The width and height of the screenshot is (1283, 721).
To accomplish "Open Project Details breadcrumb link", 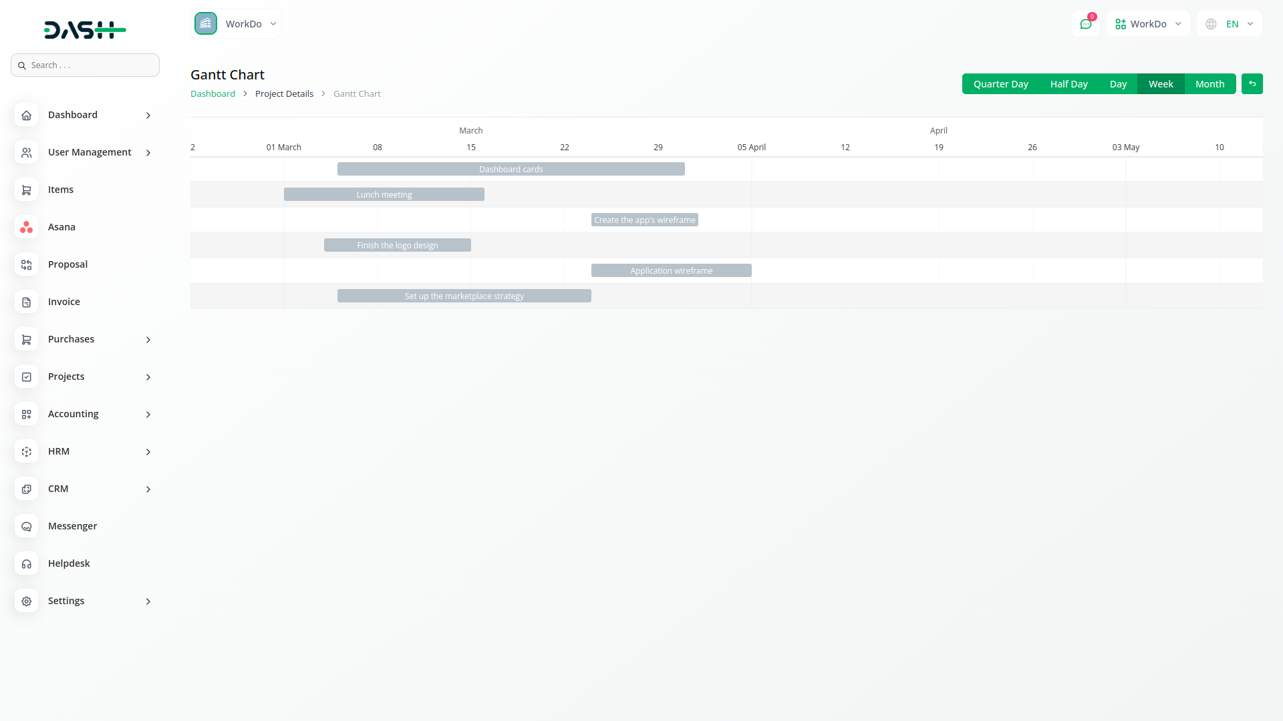I will (284, 94).
